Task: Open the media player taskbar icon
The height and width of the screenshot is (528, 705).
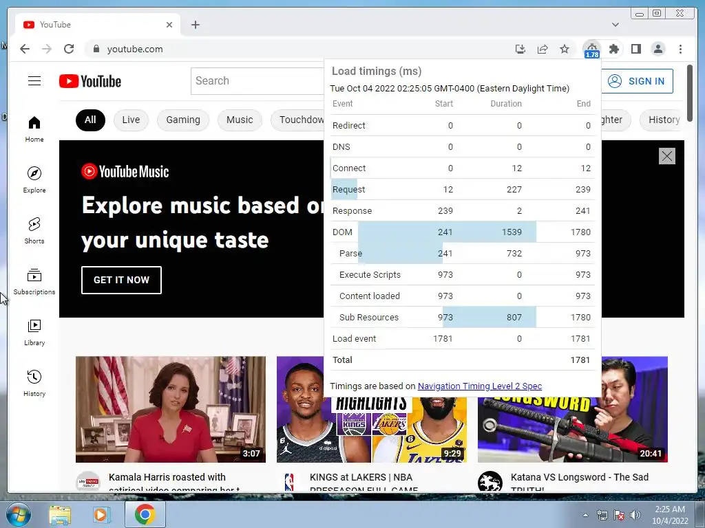Action: 102,515
